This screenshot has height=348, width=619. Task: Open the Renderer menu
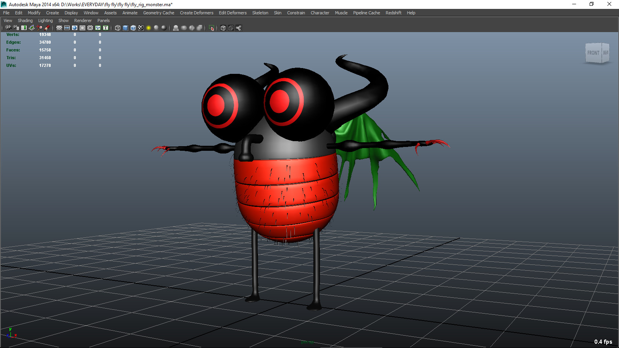83,20
